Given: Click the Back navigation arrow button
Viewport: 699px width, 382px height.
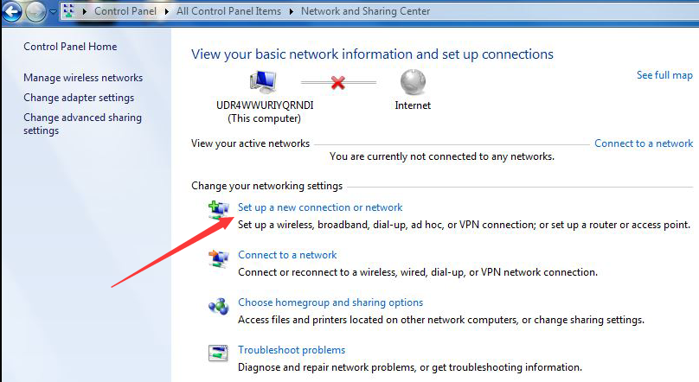Looking at the screenshot, I should click(12, 12).
